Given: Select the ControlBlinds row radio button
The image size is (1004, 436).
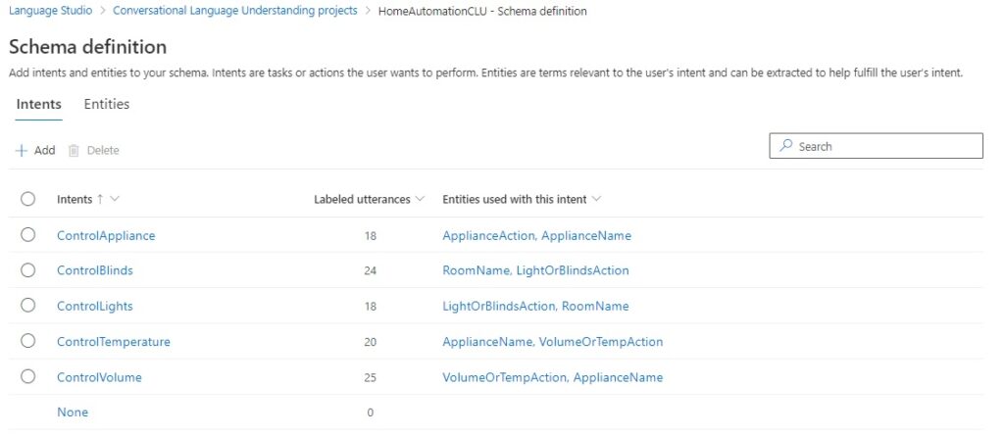Looking at the screenshot, I should pos(27,270).
